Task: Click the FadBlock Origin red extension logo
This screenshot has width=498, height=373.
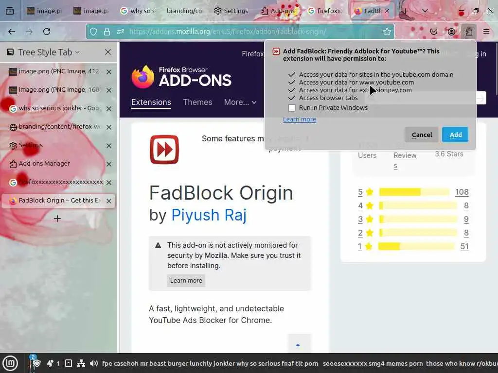Action: coord(164,150)
